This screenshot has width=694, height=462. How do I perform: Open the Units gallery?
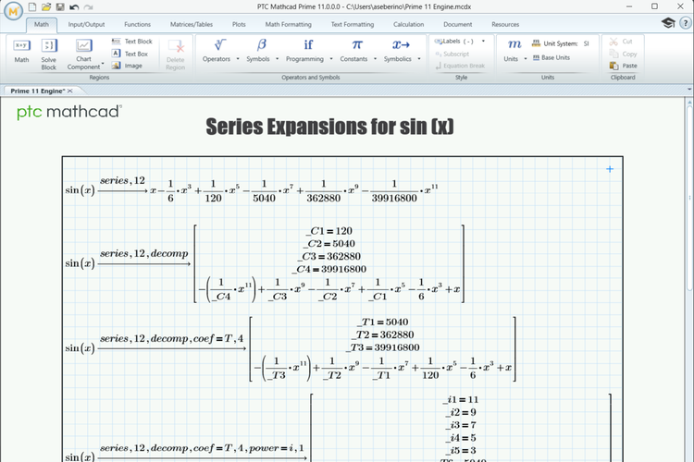tap(514, 50)
